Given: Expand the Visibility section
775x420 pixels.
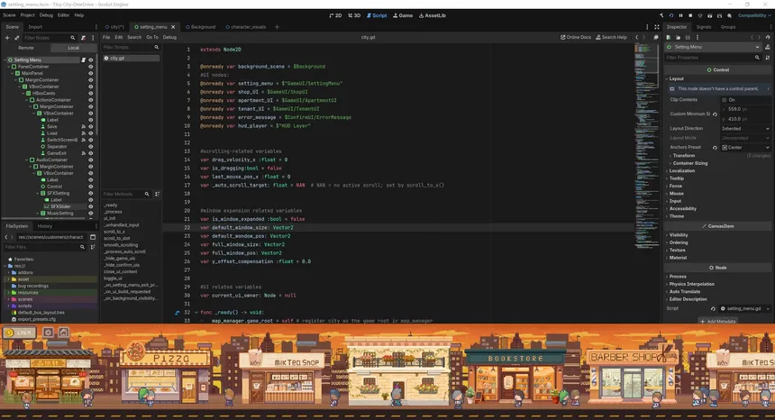Looking at the screenshot, I should (677, 235).
